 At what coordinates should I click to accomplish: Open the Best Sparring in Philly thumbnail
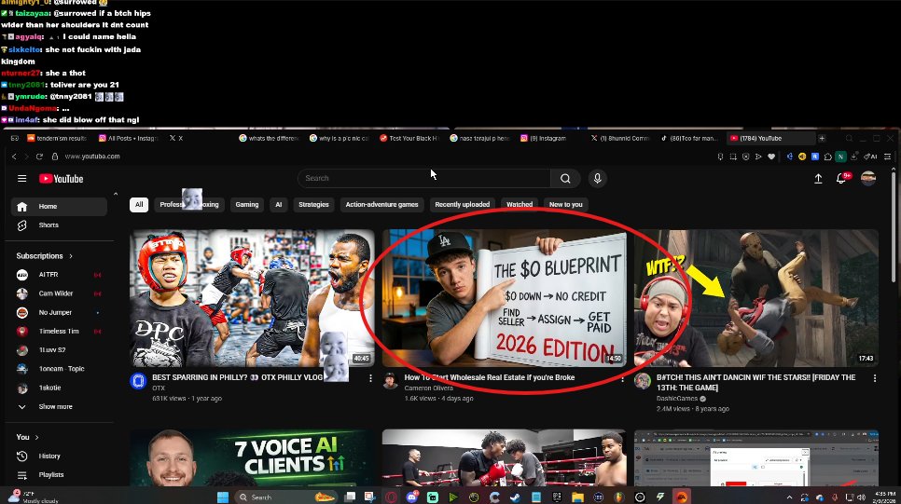[x=252, y=298]
